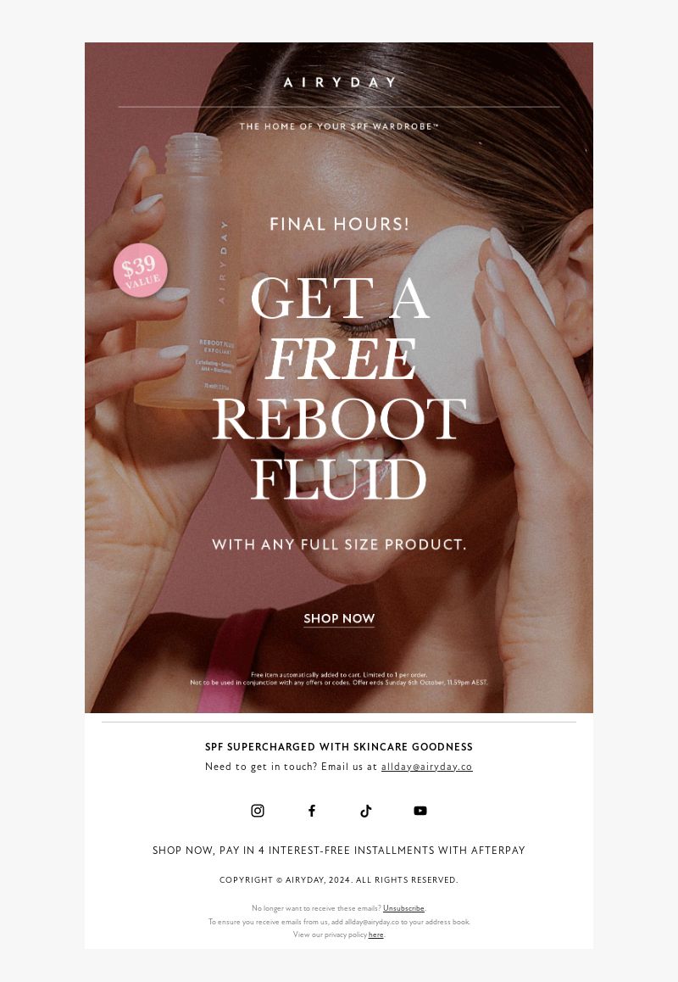678x982 pixels.
Task: Click the Afterpay installments text
Action: coord(339,850)
